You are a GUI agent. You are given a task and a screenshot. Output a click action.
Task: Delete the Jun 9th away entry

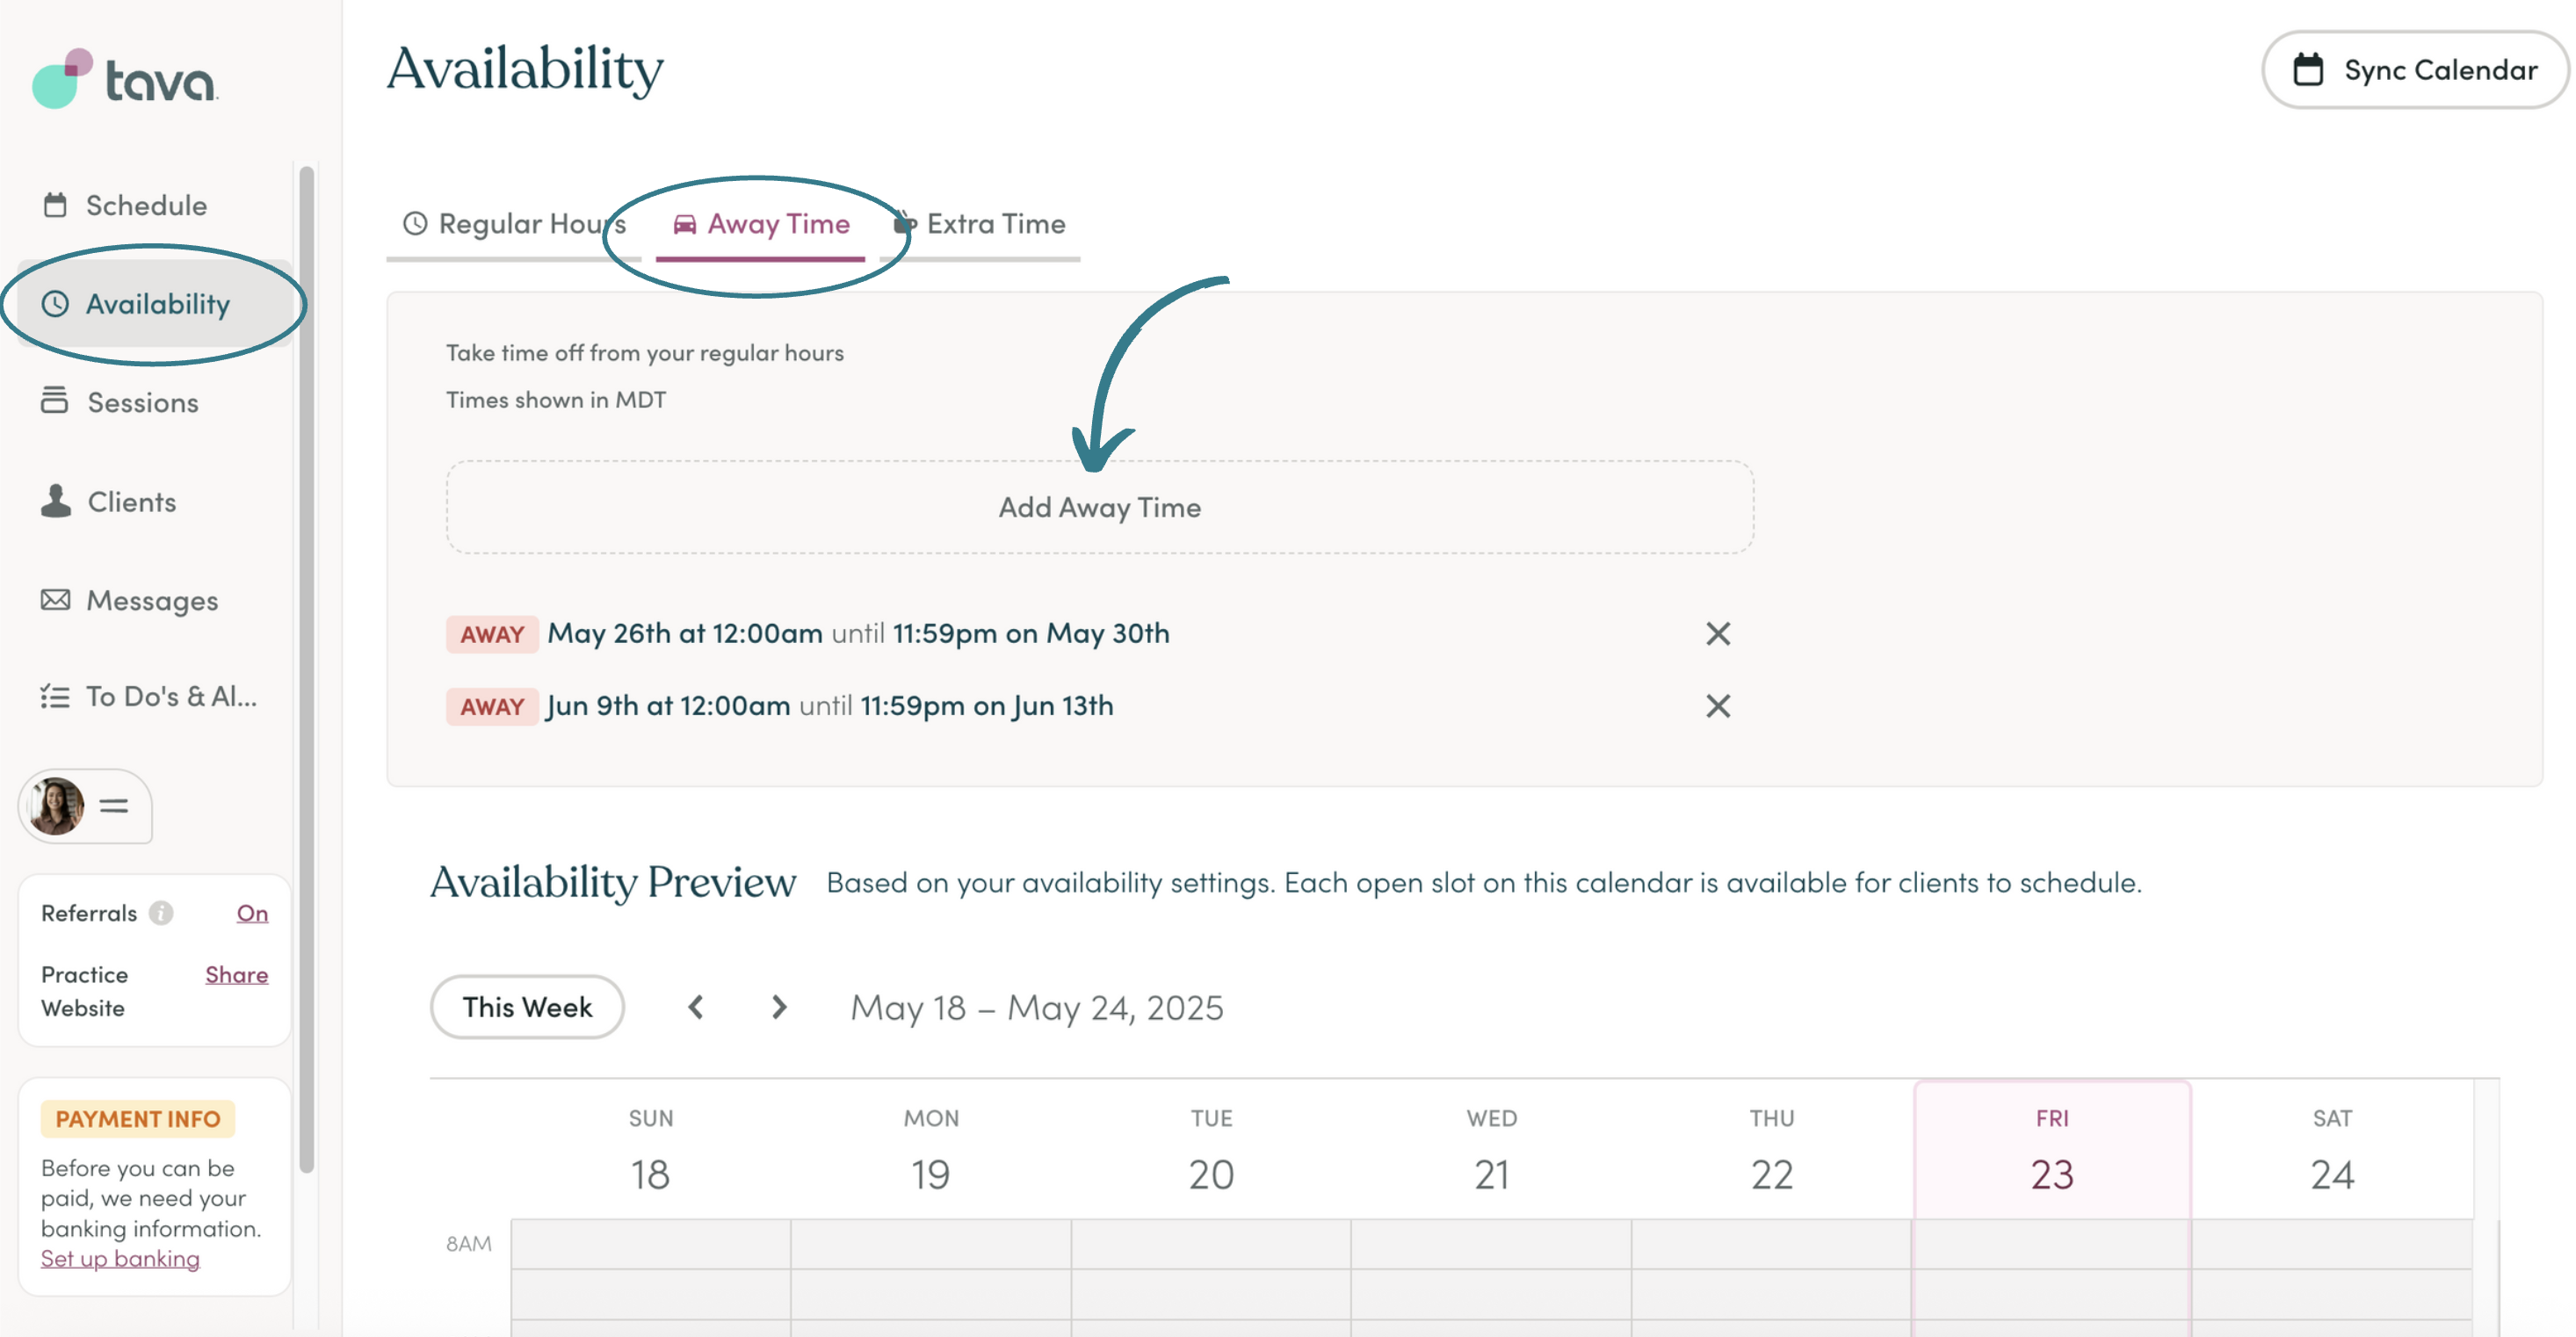pos(1718,706)
